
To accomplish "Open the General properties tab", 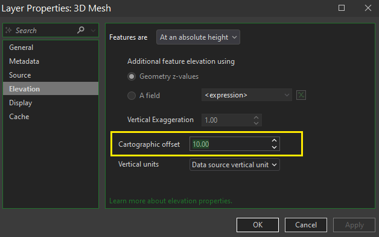I will coord(51,48).
